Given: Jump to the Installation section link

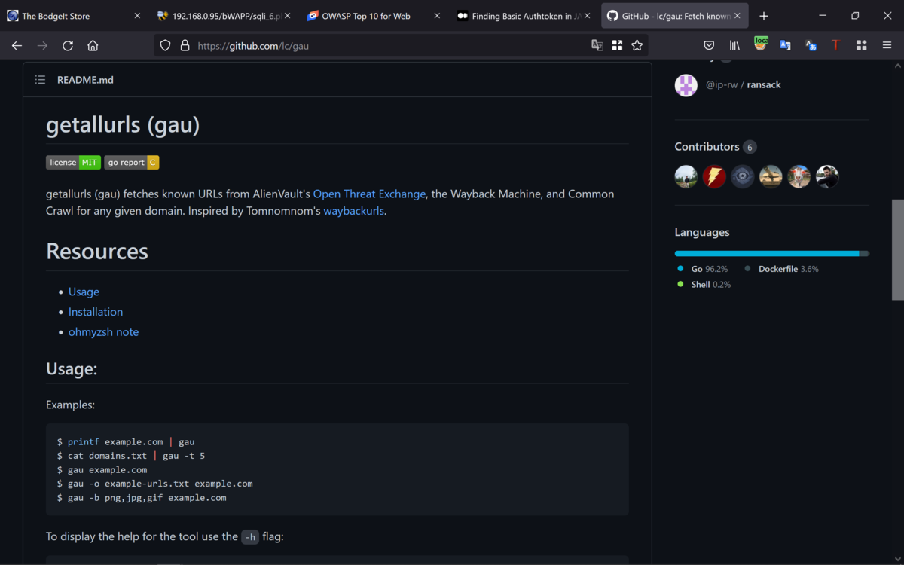Looking at the screenshot, I should 96,312.
